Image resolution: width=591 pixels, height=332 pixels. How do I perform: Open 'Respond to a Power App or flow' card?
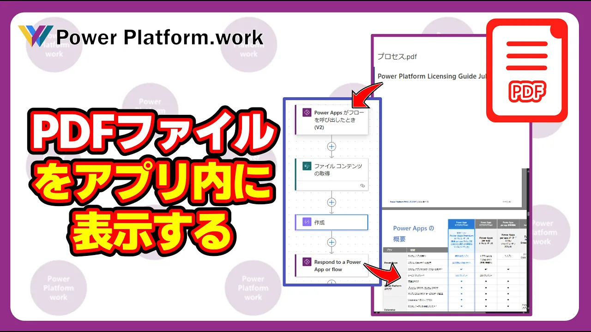point(332,265)
